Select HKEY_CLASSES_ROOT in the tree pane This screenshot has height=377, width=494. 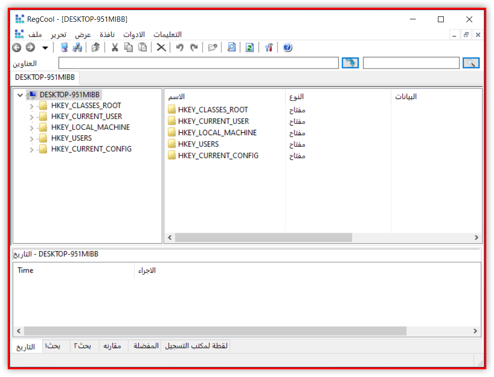(86, 105)
